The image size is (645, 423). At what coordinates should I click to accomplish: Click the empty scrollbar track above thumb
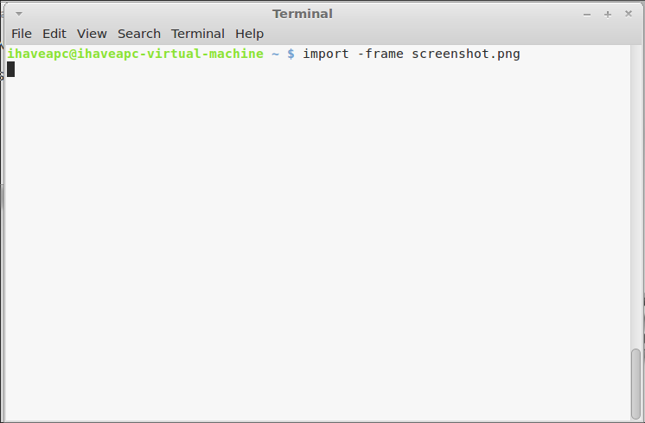click(x=636, y=196)
